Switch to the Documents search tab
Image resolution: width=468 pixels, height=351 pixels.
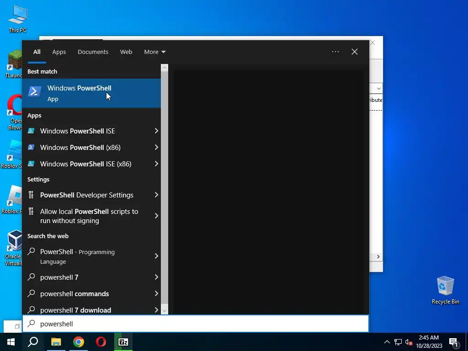(x=93, y=52)
